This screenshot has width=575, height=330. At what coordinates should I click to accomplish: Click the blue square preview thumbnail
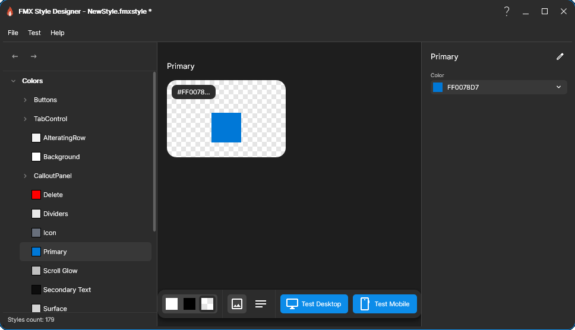pyautogui.click(x=226, y=128)
